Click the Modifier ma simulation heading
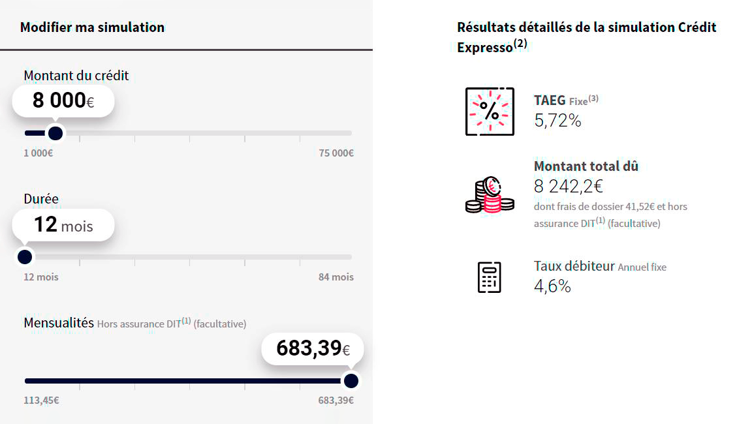The width and height of the screenshot is (737, 424). [93, 27]
